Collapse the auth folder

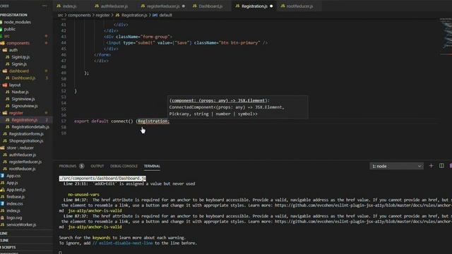tap(13, 50)
